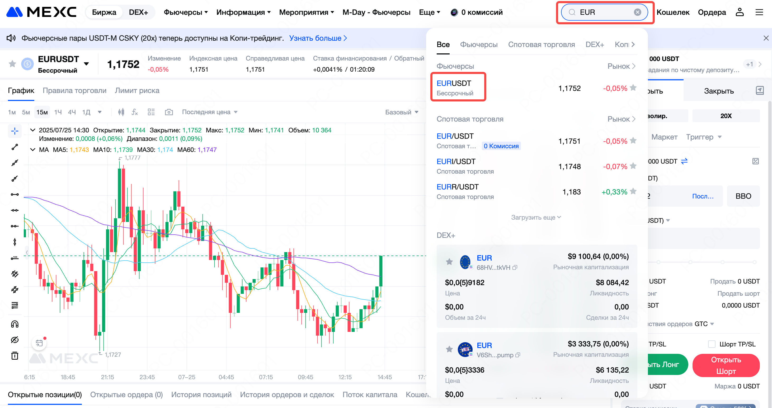Expand more timeframe options arrow
772x408 pixels.
point(100,112)
